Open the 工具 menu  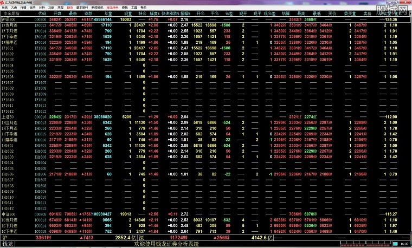(x=133, y=8)
